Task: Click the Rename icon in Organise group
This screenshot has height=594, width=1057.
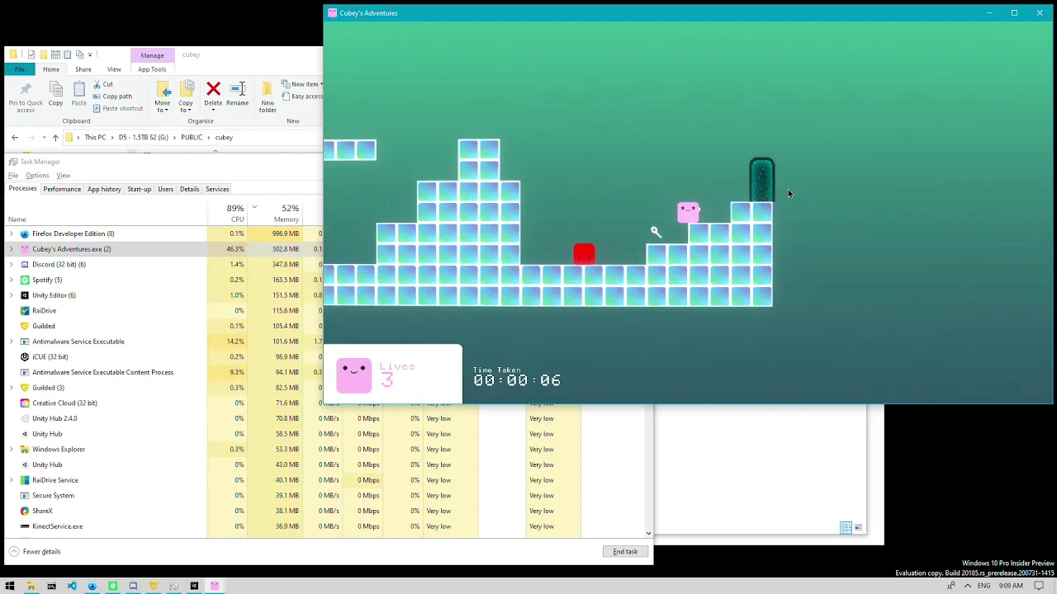Action: [x=237, y=89]
